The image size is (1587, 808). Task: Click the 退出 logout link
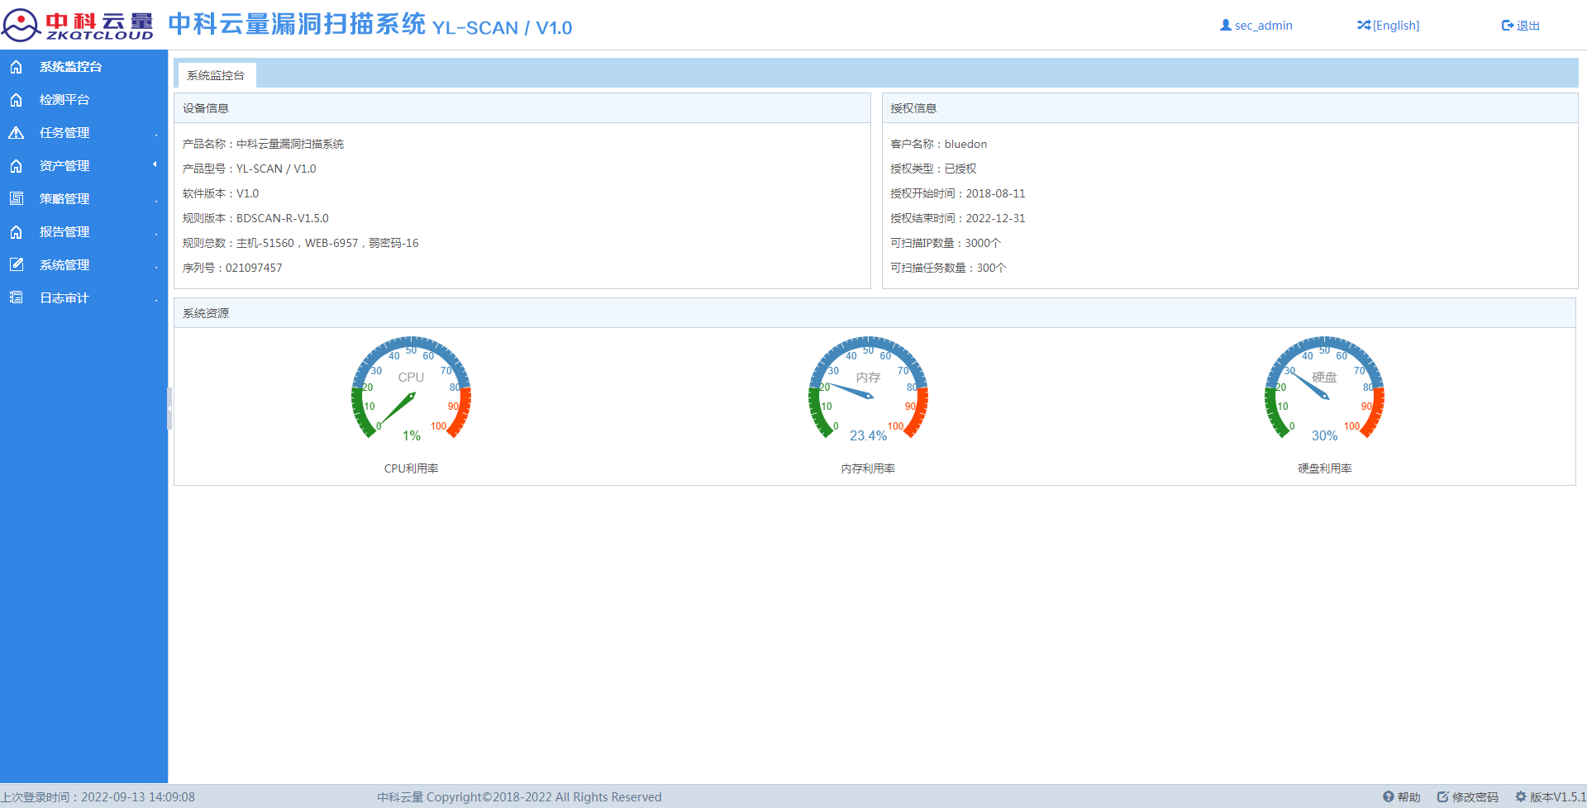pyautogui.click(x=1527, y=26)
